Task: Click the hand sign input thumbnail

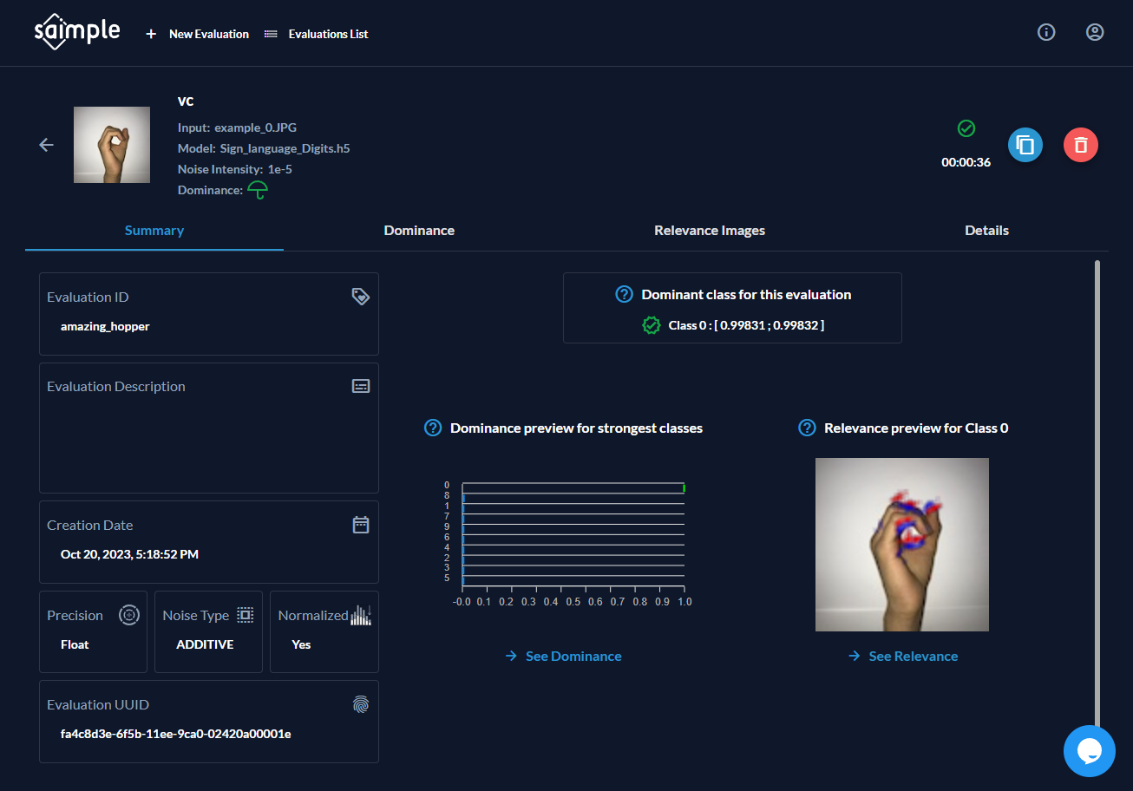Action: coord(106,145)
